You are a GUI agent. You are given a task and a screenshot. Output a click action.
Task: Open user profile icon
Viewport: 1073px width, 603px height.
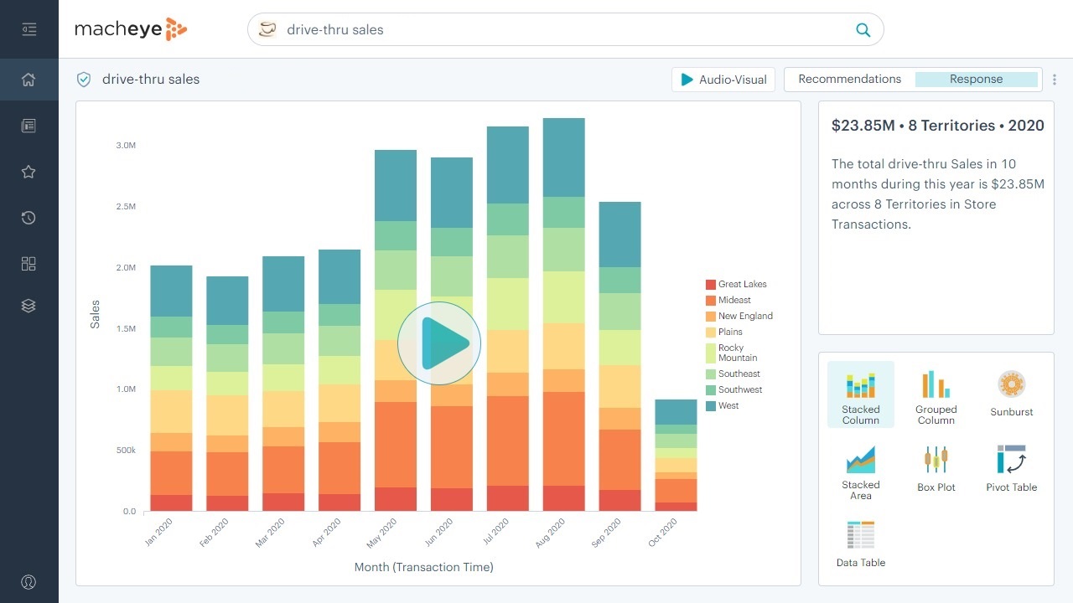(29, 582)
